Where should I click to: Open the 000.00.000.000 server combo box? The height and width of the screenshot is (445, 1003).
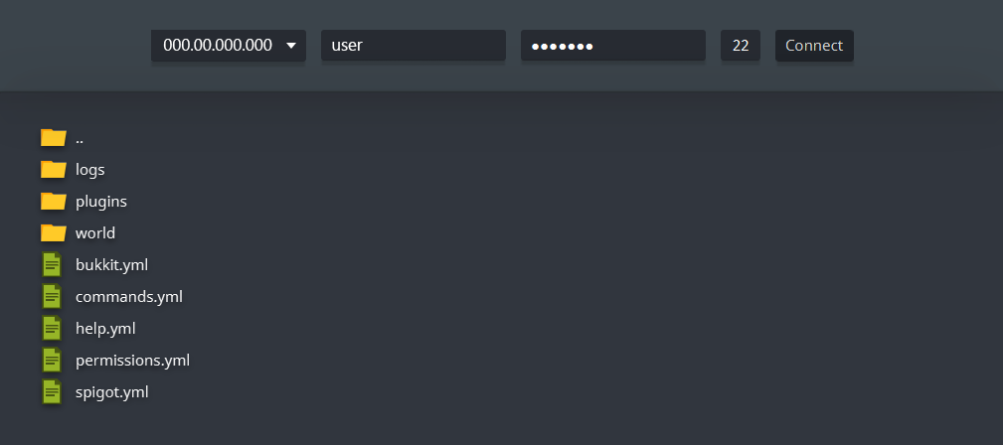pos(229,46)
